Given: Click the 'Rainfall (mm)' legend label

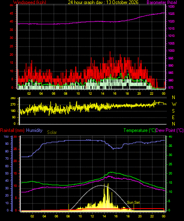Looking at the screenshot, I should tap(12, 130).
